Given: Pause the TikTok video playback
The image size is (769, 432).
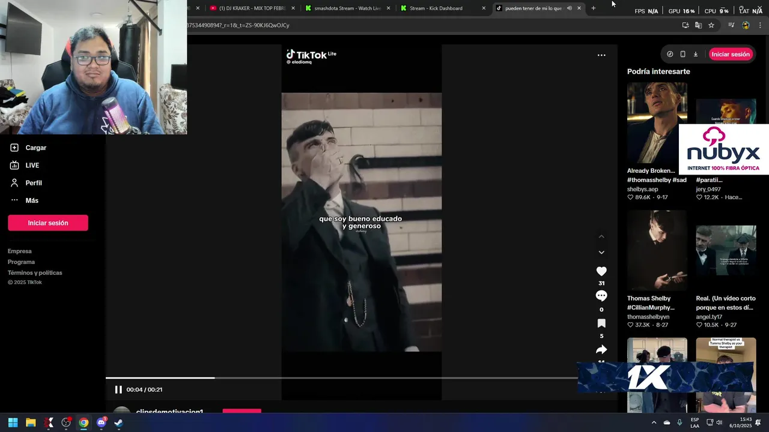Looking at the screenshot, I should click(x=118, y=389).
